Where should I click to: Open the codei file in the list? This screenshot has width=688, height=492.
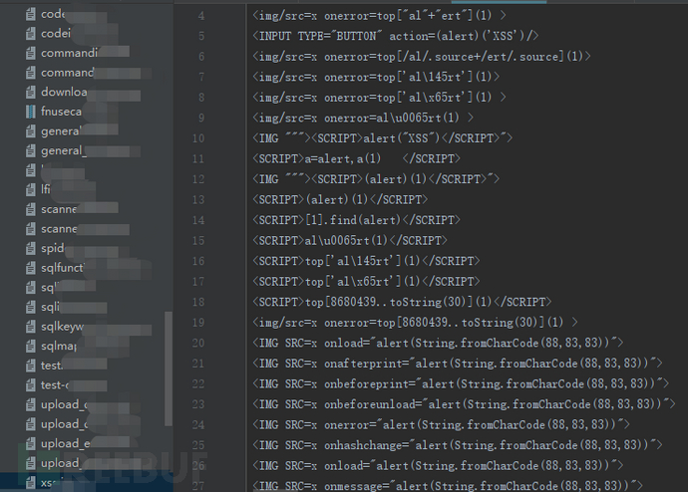point(56,33)
